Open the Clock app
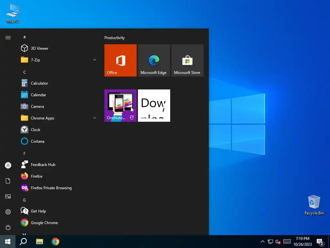This screenshot has width=330, height=248. click(x=59, y=129)
